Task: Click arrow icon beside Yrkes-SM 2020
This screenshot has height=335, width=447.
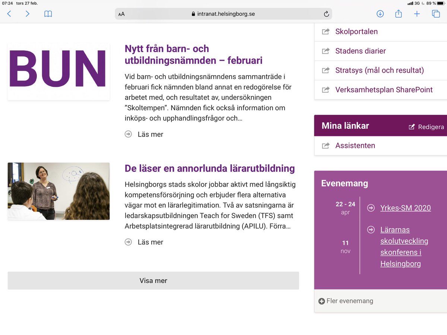Action: pyautogui.click(x=371, y=208)
